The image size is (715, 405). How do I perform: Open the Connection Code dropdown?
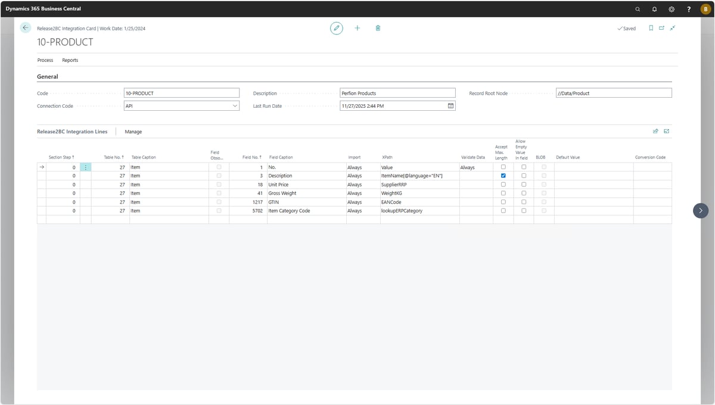tap(234, 105)
